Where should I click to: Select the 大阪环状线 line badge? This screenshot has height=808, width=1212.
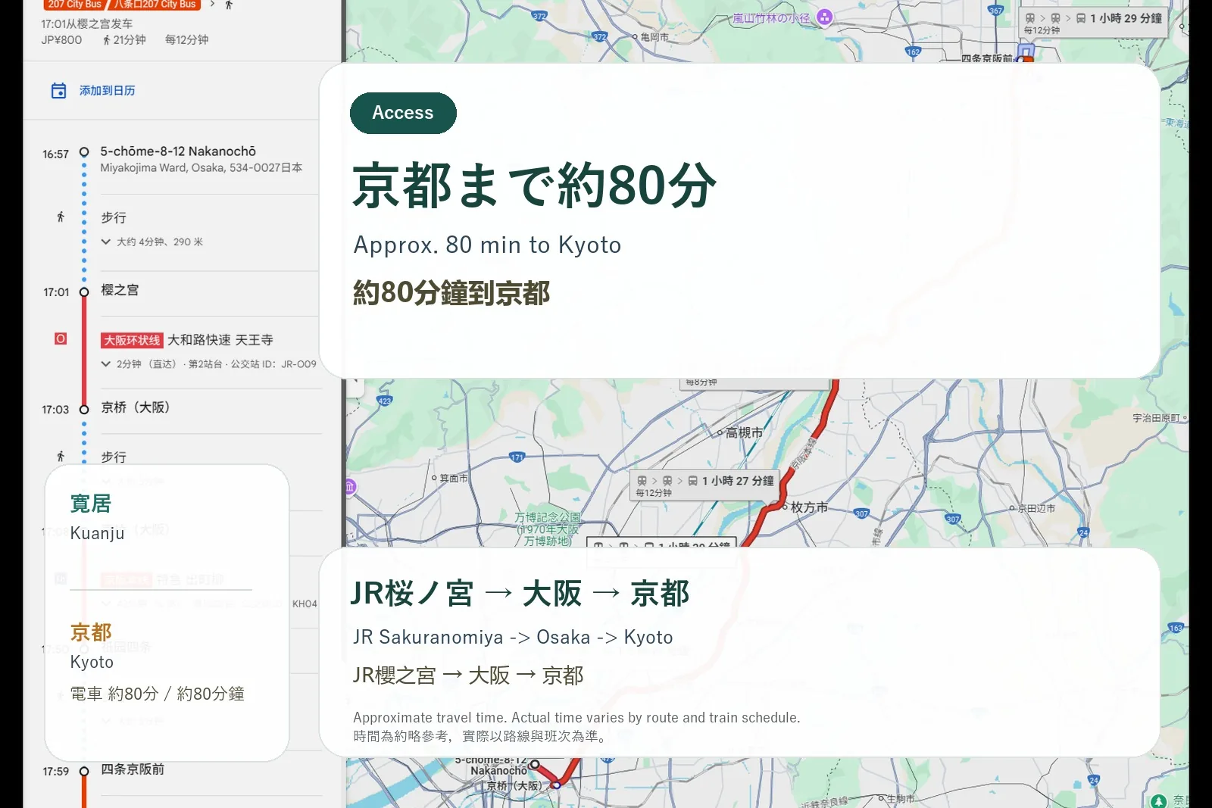pos(132,341)
